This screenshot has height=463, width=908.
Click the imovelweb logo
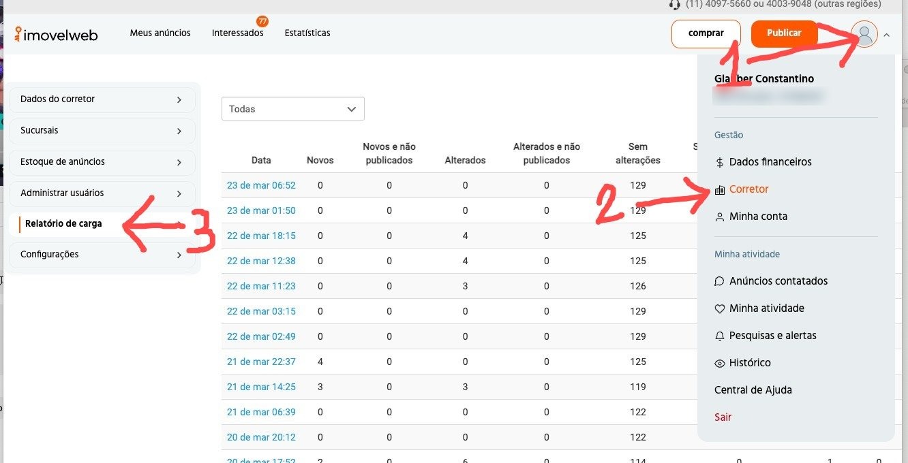point(57,34)
